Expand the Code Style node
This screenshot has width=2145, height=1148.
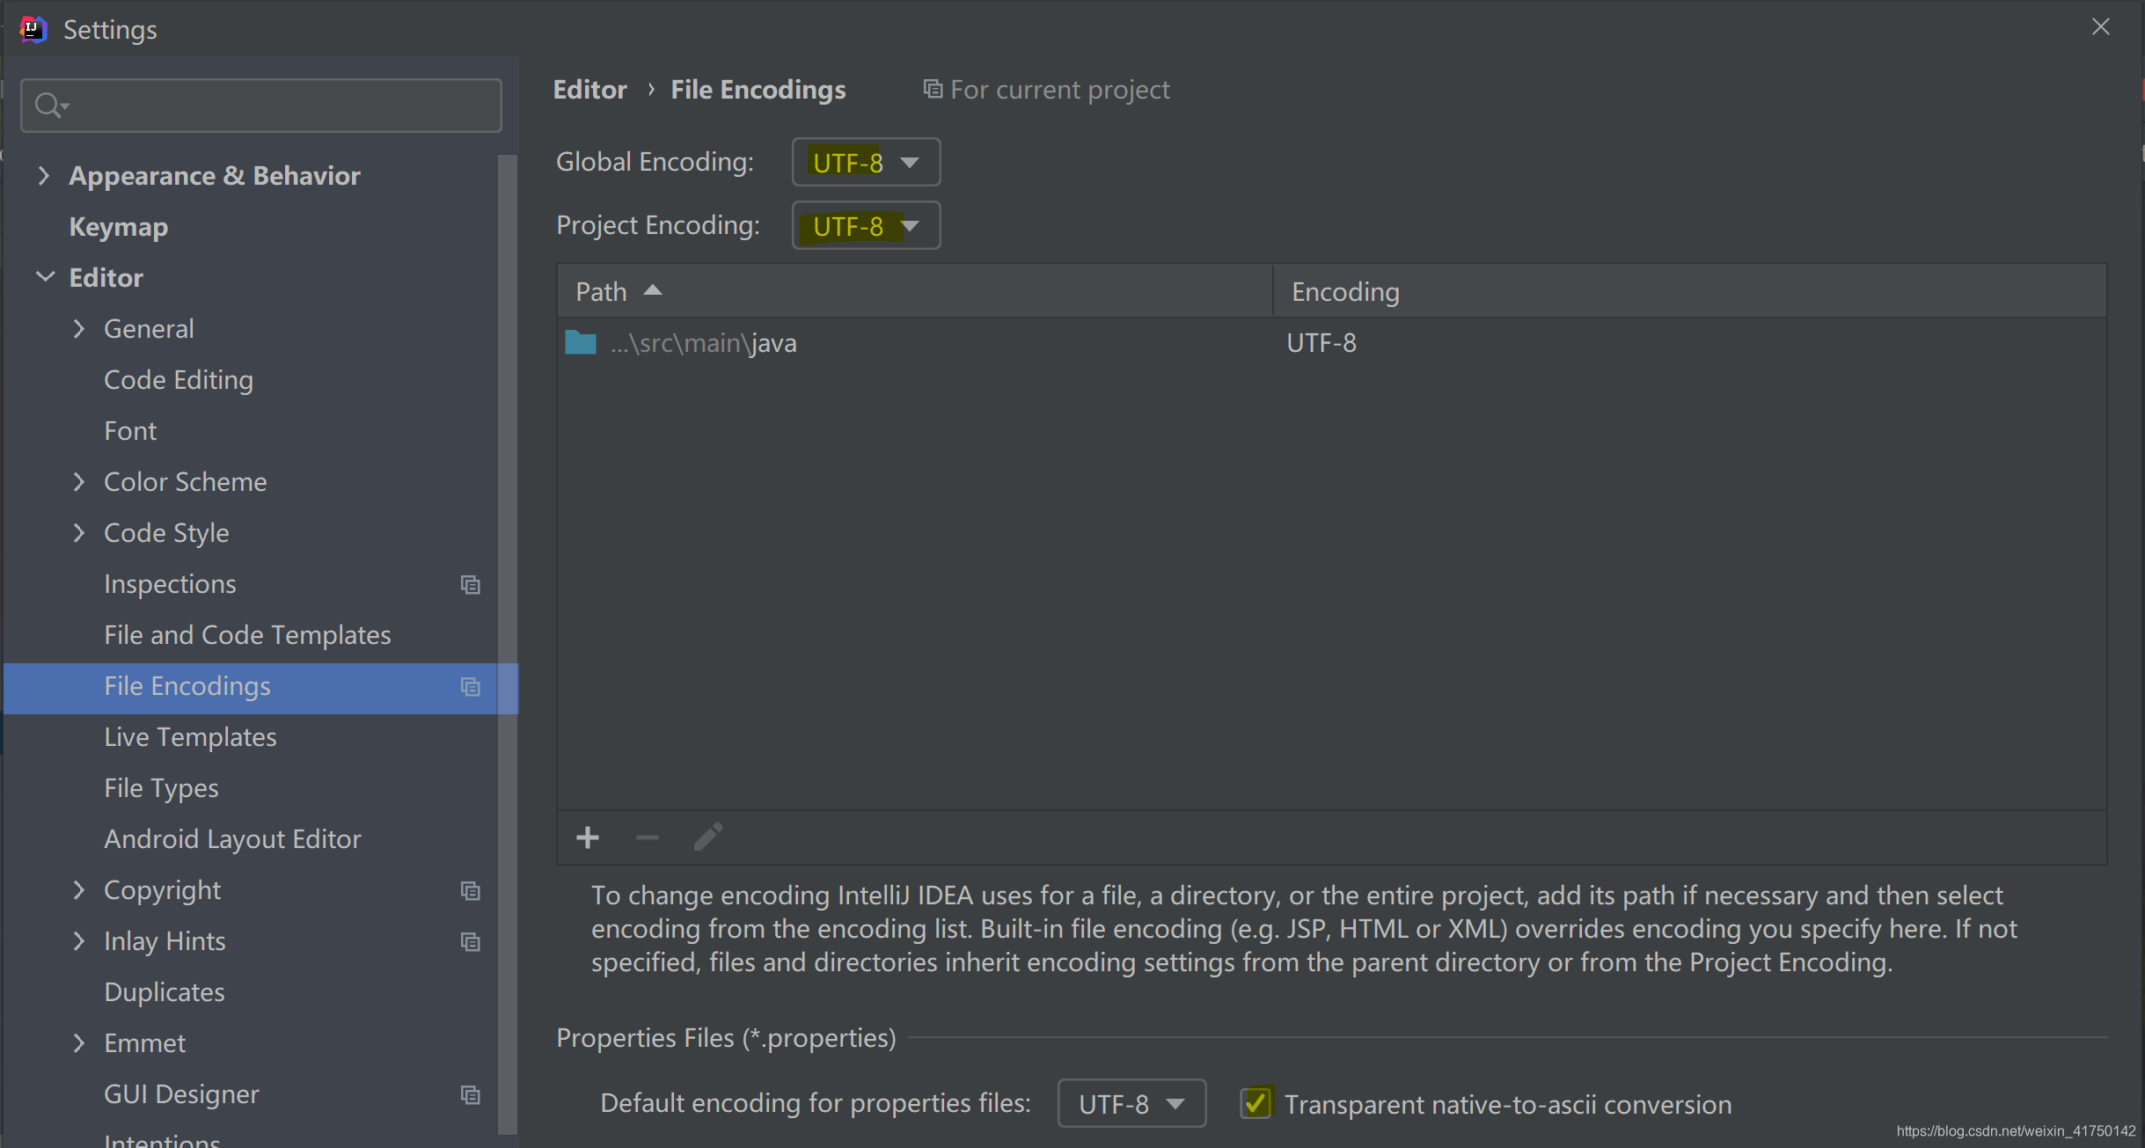pos(79,532)
